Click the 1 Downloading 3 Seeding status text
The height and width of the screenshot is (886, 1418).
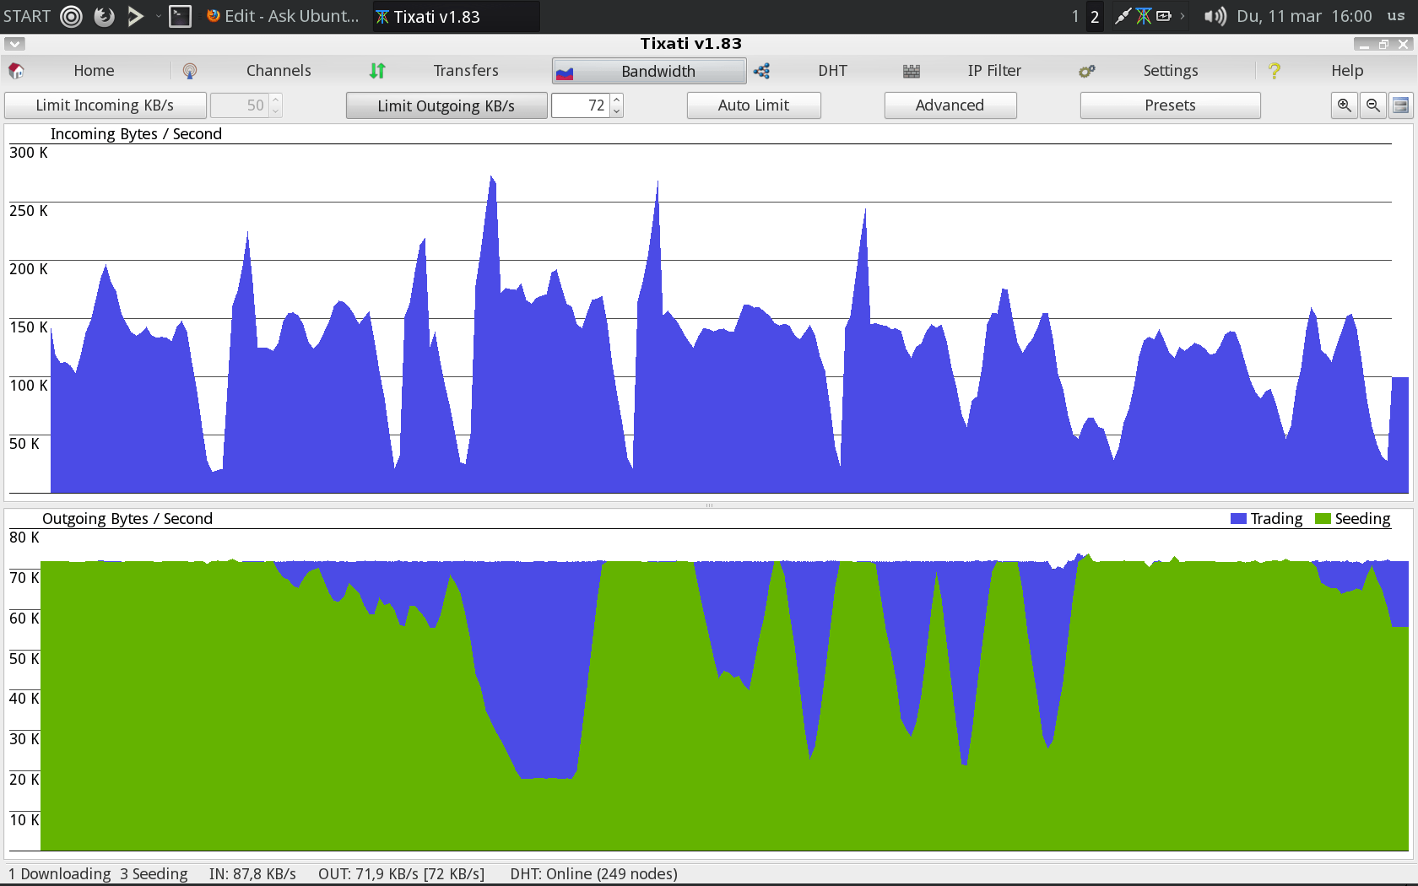click(99, 874)
